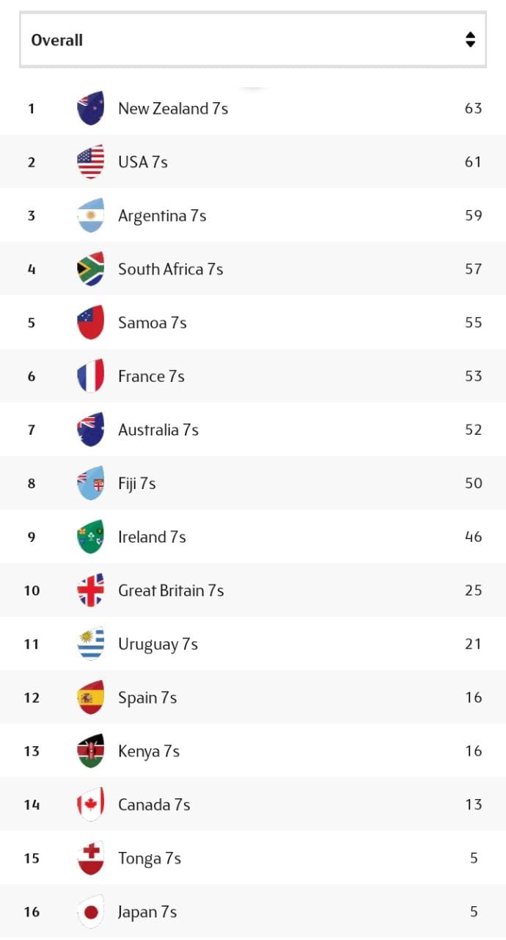This screenshot has width=506, height=940.
Task: Click the Fiji 7s flag icon
Action: coord(91,484)
